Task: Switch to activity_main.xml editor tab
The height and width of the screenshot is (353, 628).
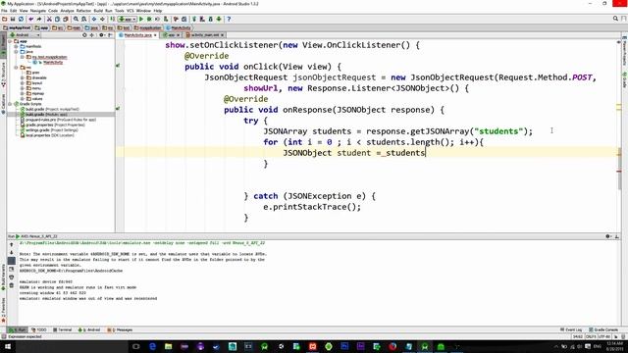Action: click(x=204, y=35)
